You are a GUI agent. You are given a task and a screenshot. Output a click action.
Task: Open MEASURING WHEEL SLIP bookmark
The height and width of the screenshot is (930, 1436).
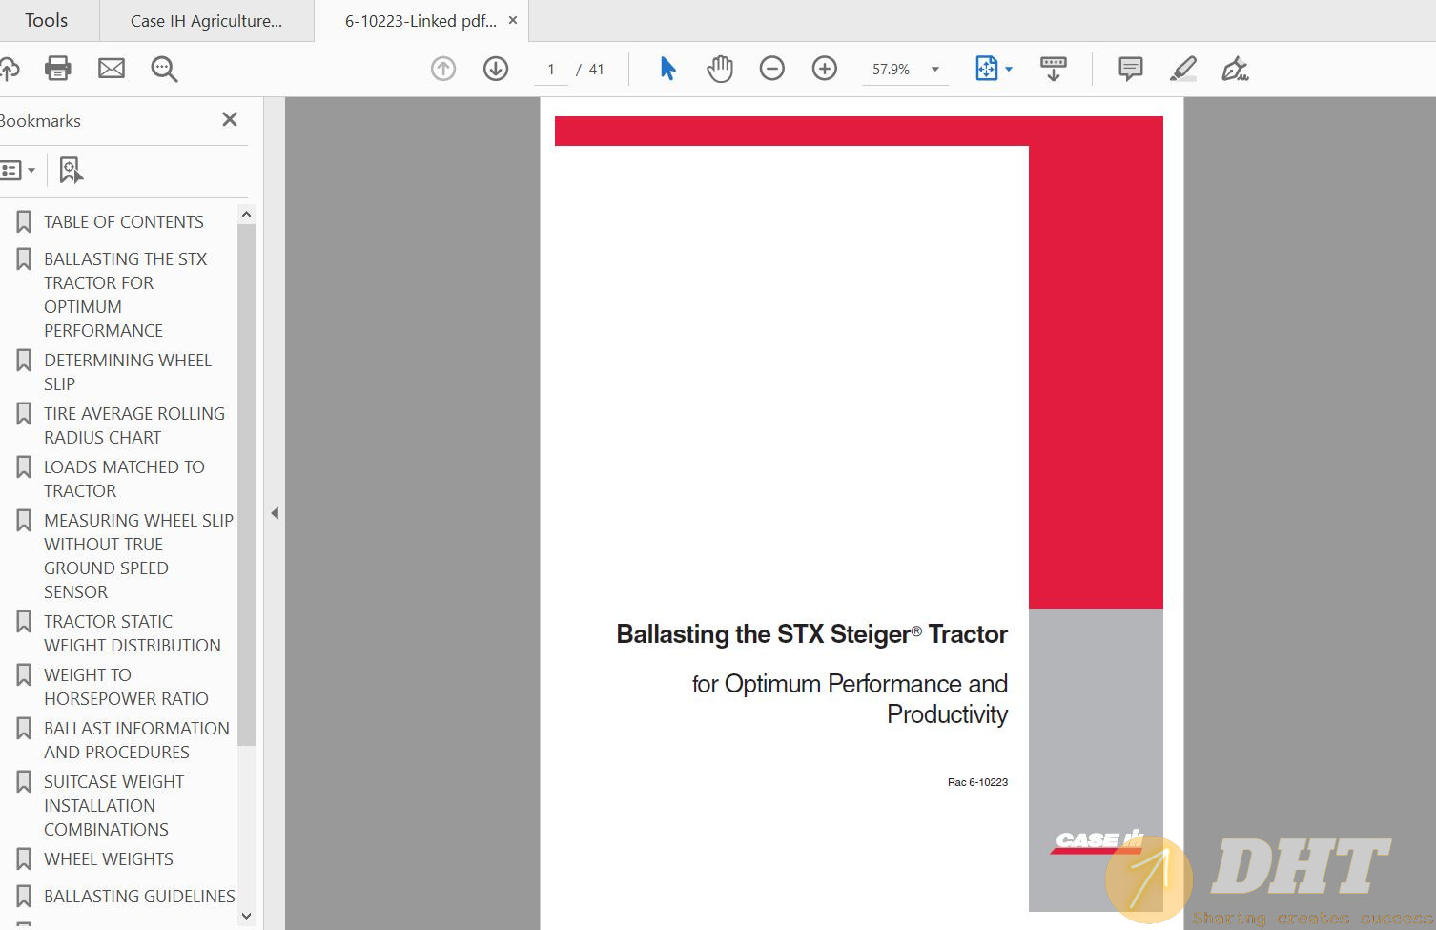tap(138, 556)
